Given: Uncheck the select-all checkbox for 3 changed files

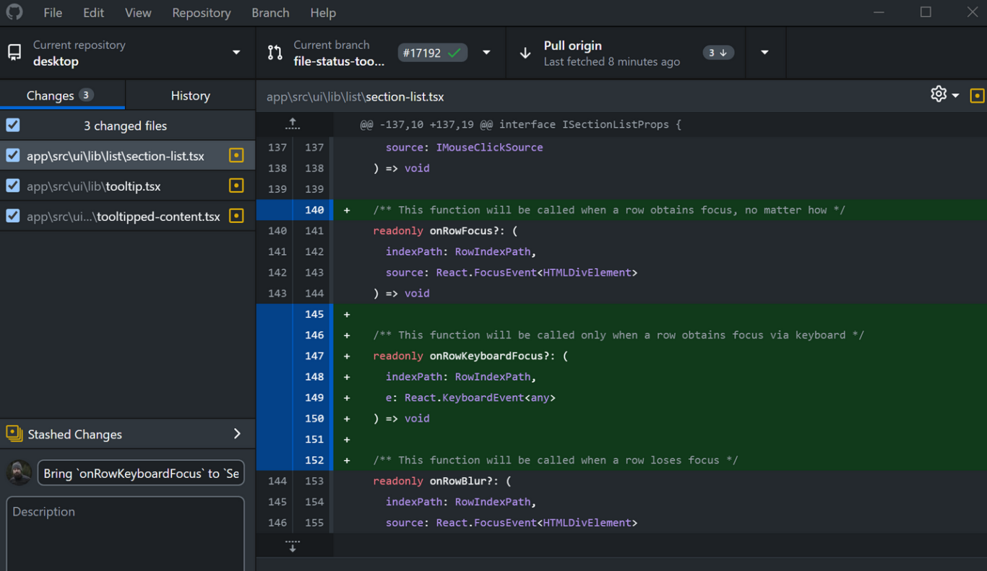Looking at the screenshot, I should point(12,125).
